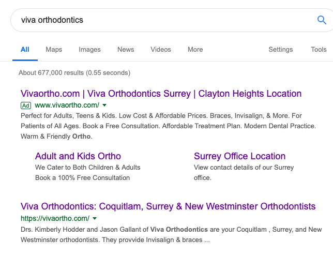Select the All results tab
The height and width of the screenshot is (255, 333).
coord(25,50)
